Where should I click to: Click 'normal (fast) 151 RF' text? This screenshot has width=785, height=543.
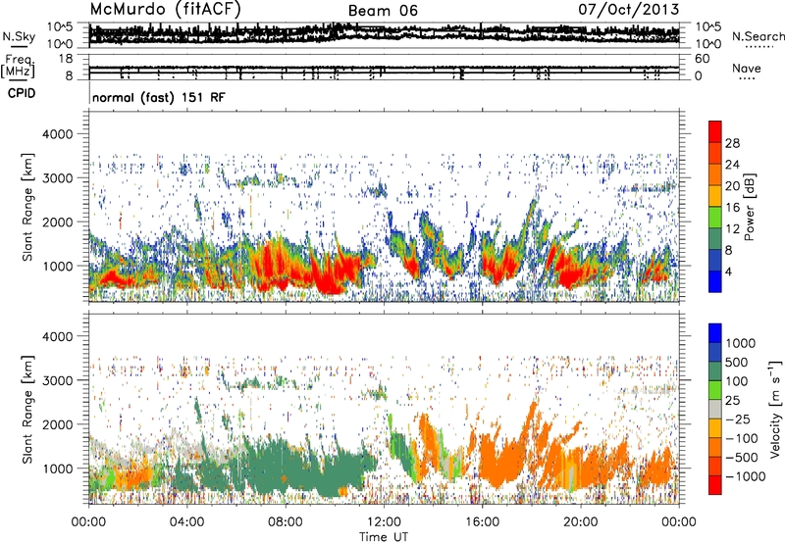(x=159, y=97)
